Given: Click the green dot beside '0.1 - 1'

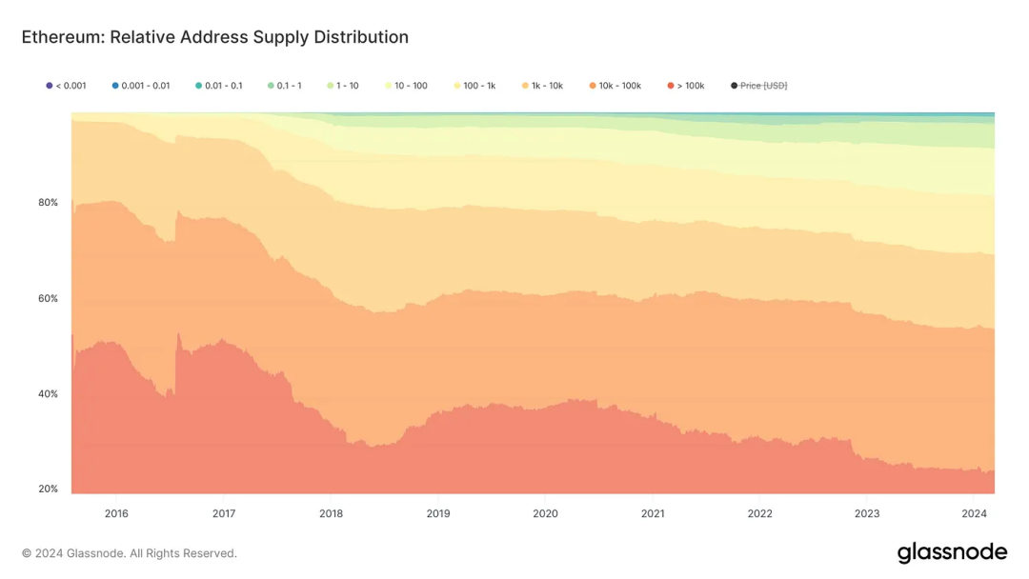Looking at the screenshot, I should point(271,86).
